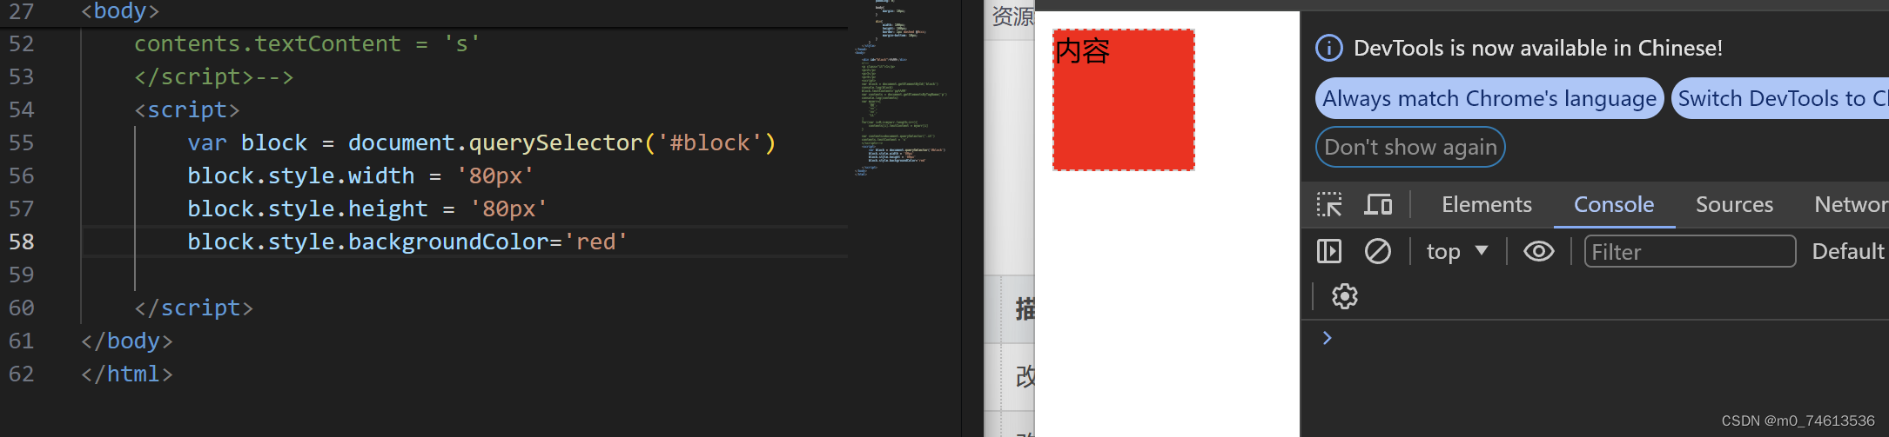The height and width of the screenshot is (437, 1889).
Task: Click the closing </body> tag line 61
Action: tap(127, 341)
